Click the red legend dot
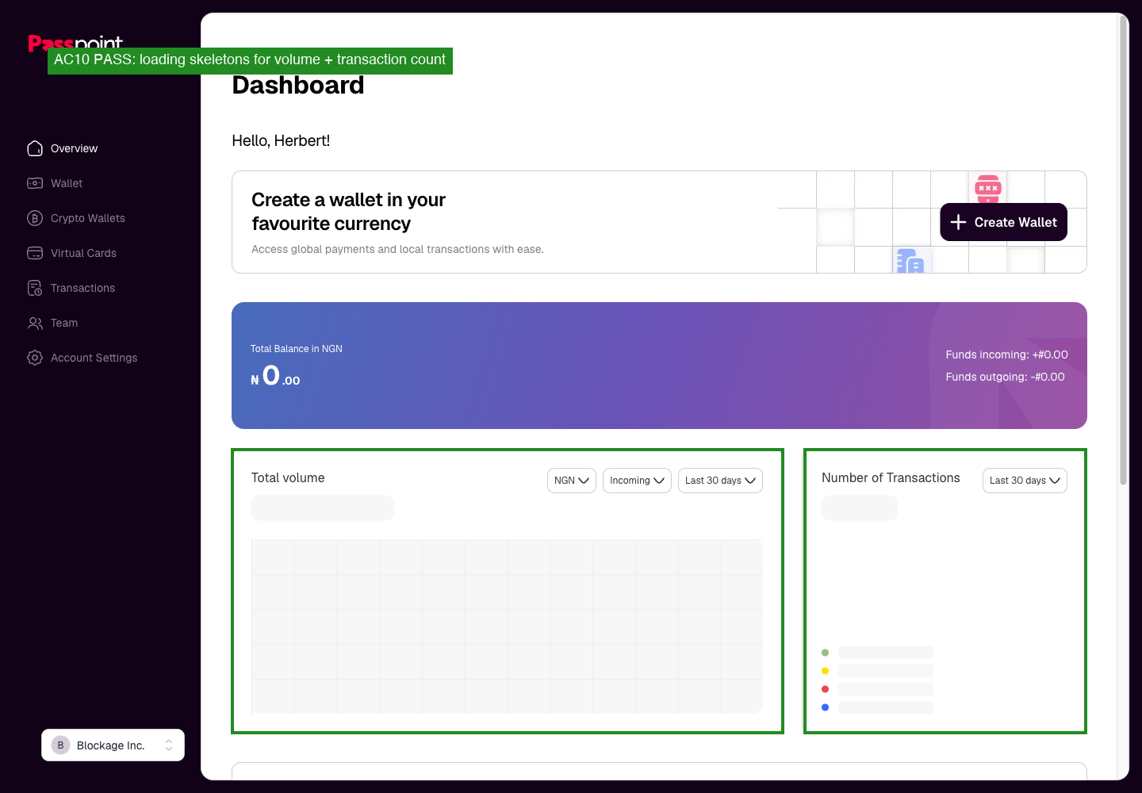 tap(825, 689)
